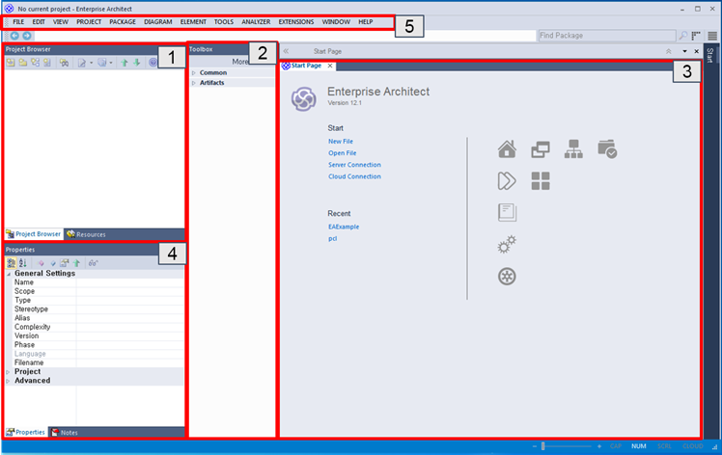
Task: Switch to the Resources tab
Action: click(86, 234)
